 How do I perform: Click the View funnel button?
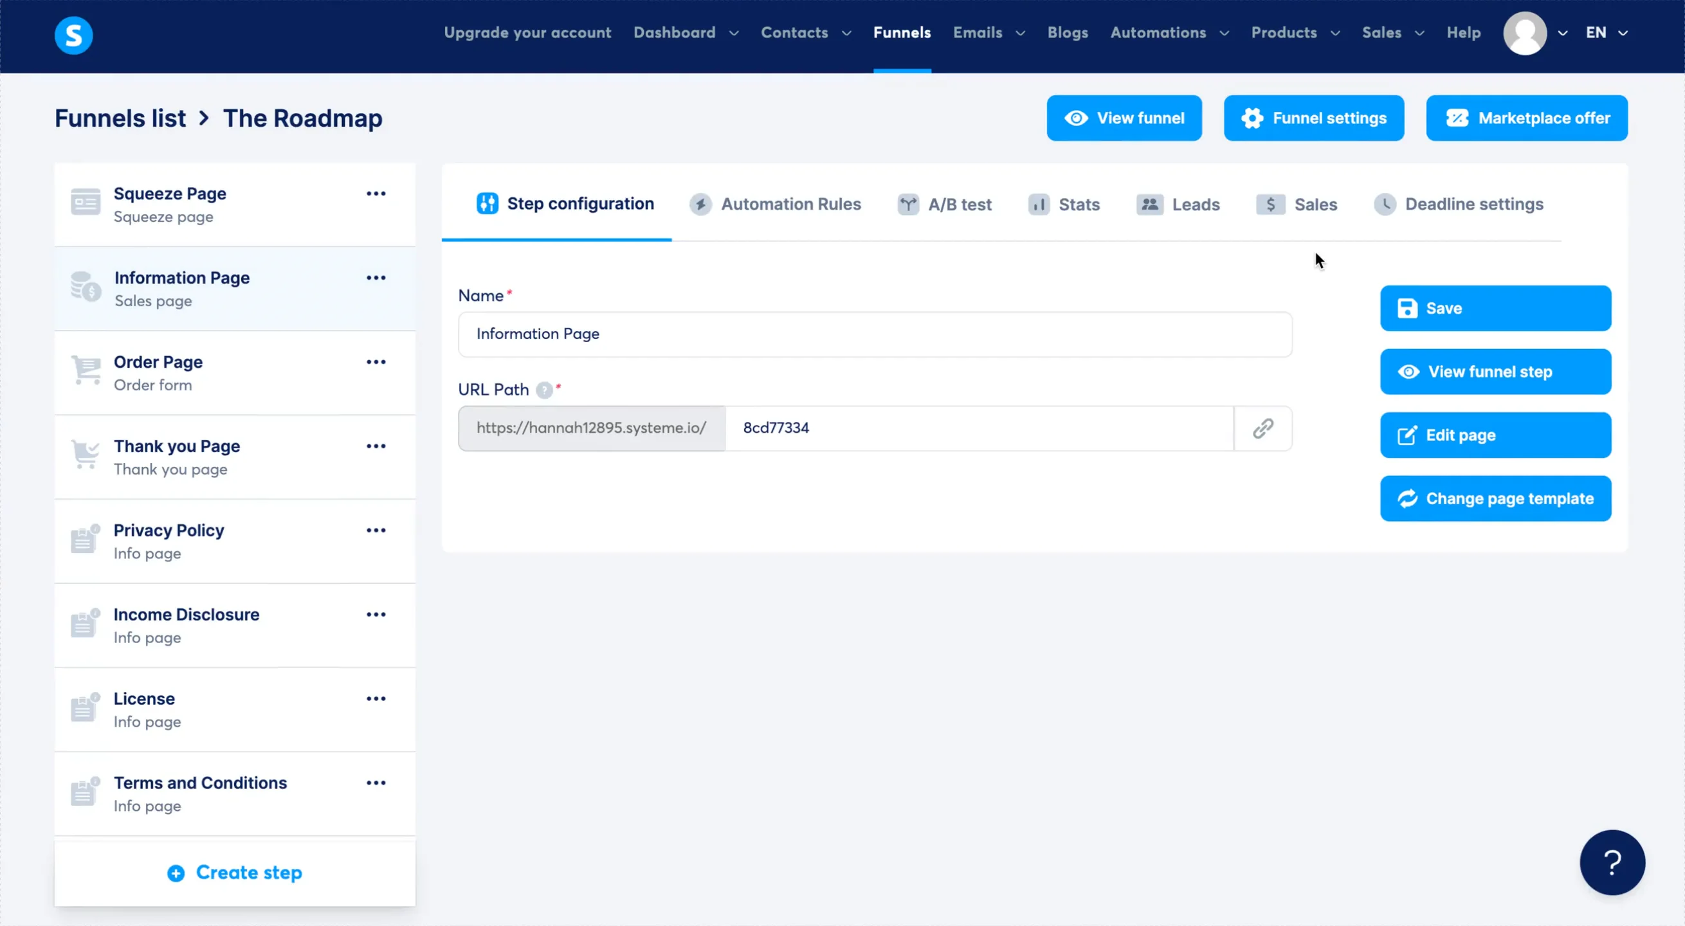click(x=1124, y=118)
